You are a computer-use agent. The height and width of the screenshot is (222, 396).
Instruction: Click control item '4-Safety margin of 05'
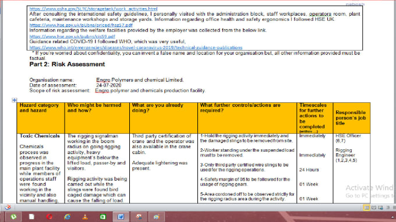click(245, 182)
